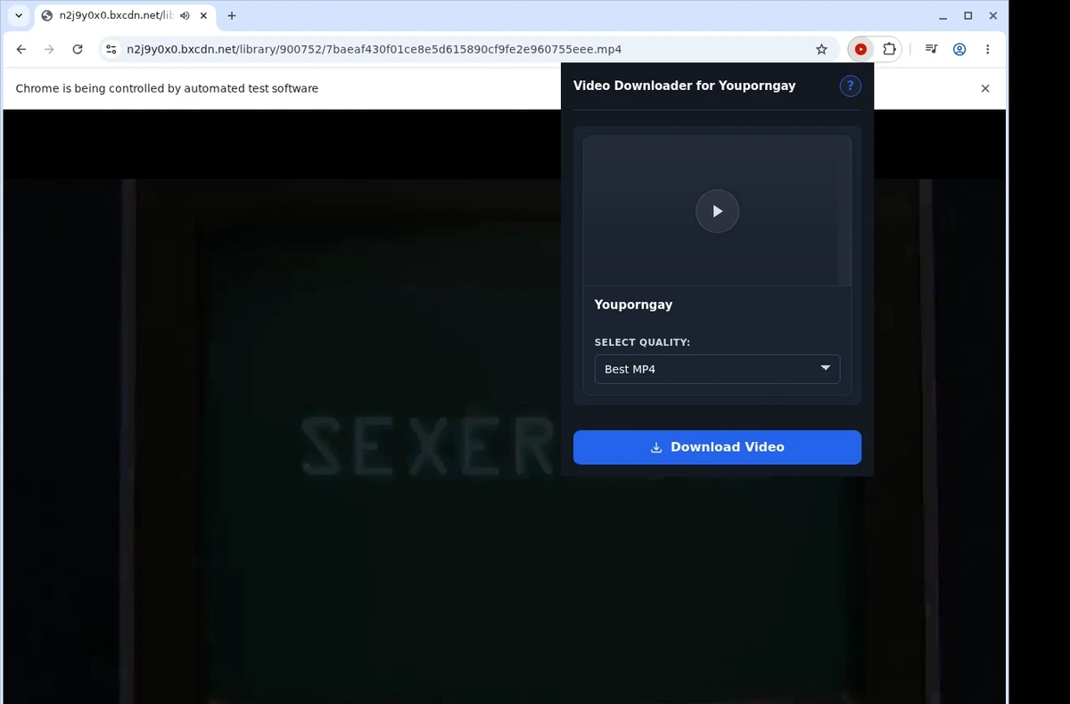Dismiss the automated test software banner
Screen dimensions: 1070x704
[x=985, y=88]
